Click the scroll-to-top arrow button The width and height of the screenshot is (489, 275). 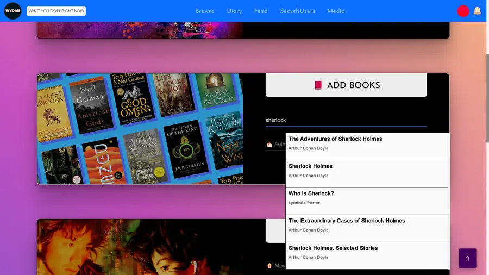click(x=467, y=258)
